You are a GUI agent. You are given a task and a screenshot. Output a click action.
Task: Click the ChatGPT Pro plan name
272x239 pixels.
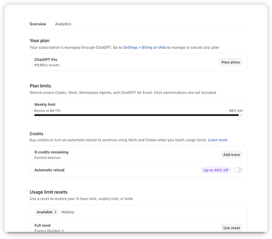[46, 60]
